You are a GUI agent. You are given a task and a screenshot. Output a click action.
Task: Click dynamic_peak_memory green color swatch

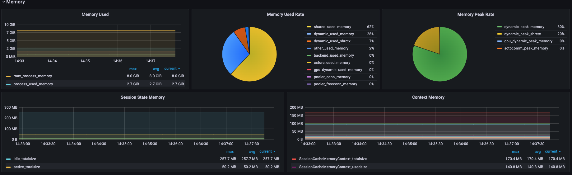point(500,27)
